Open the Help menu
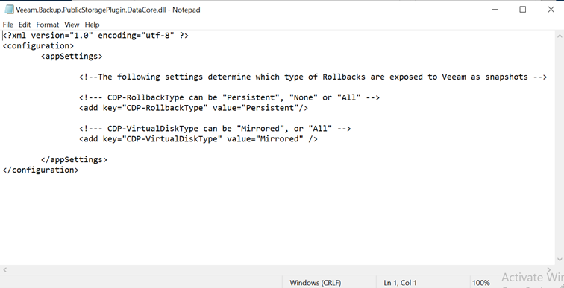564x288 pixels. [x=92, y=25]
